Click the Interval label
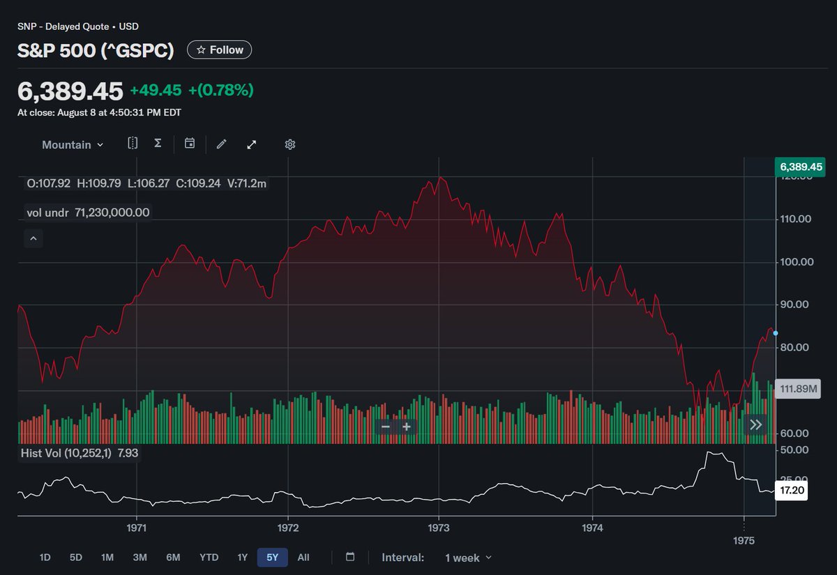This screenshot has width=837, height=575. tap(402, 558)
